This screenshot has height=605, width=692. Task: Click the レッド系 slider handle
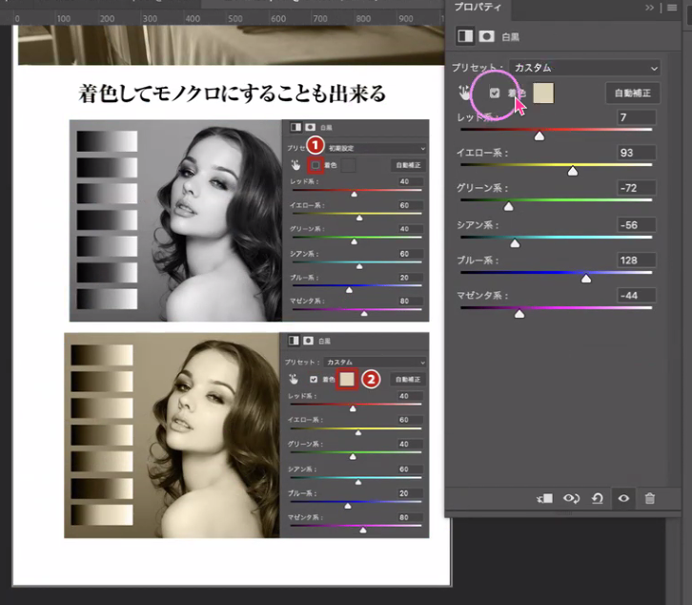pyautogui.click(x=539, y=136)
